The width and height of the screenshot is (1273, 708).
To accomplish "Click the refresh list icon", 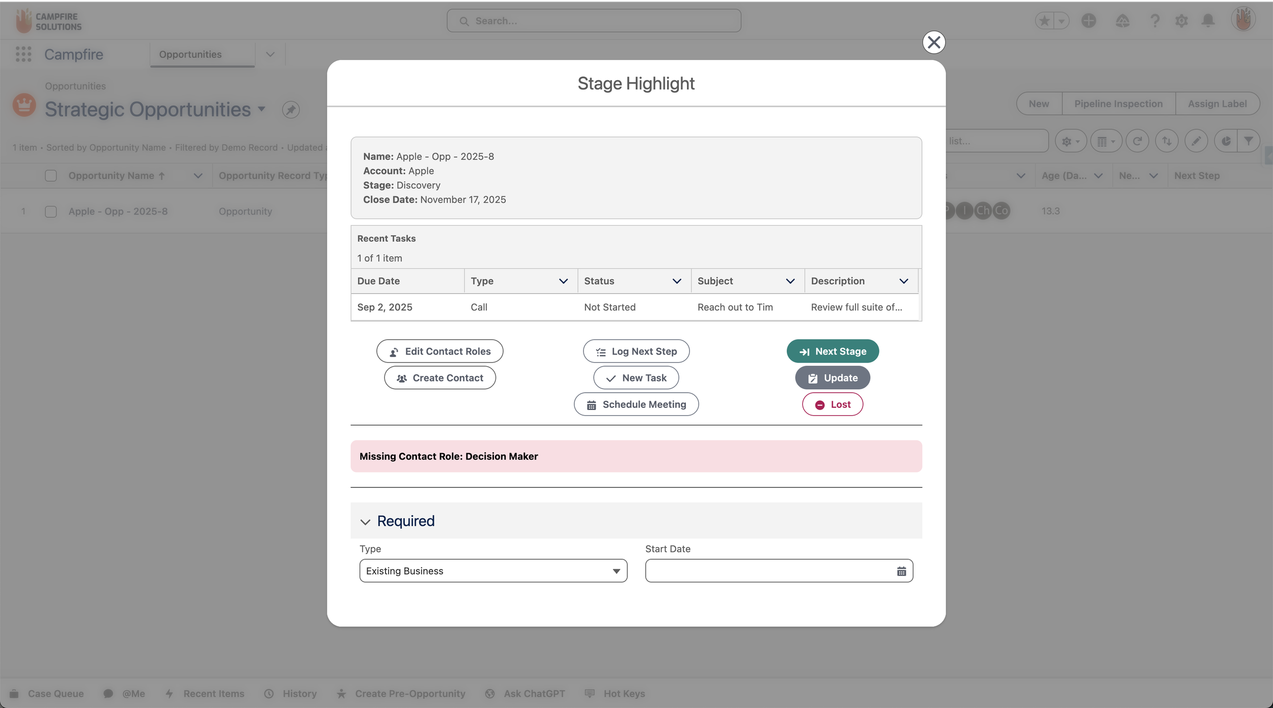I will 1137,141.
